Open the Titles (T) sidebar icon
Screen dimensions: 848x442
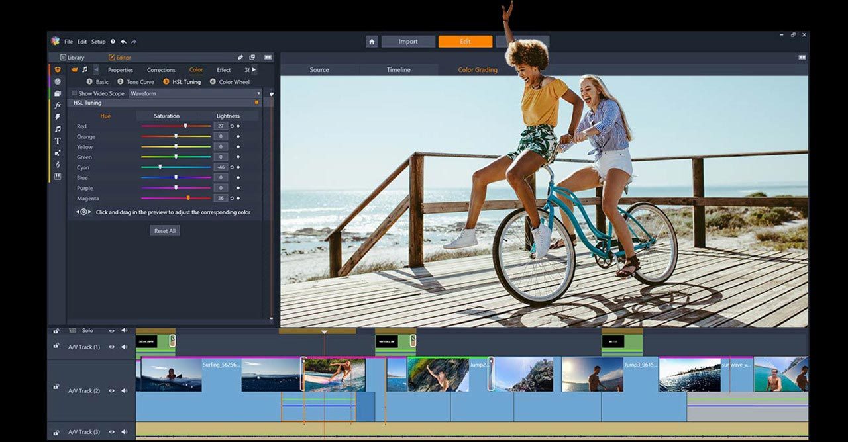pos(58,141)
